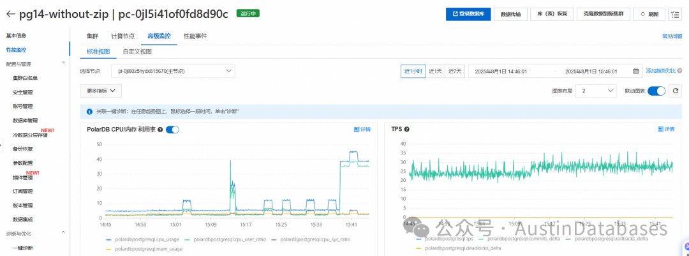Toggle the 联动图表 switch
The width and height of the screenshot is (689, 256).
pyautogui.click(x=656, y=91)
